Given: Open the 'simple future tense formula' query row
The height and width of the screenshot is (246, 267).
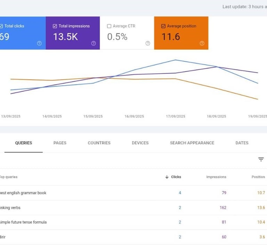Looking at the screenshot, I should 24,222.
